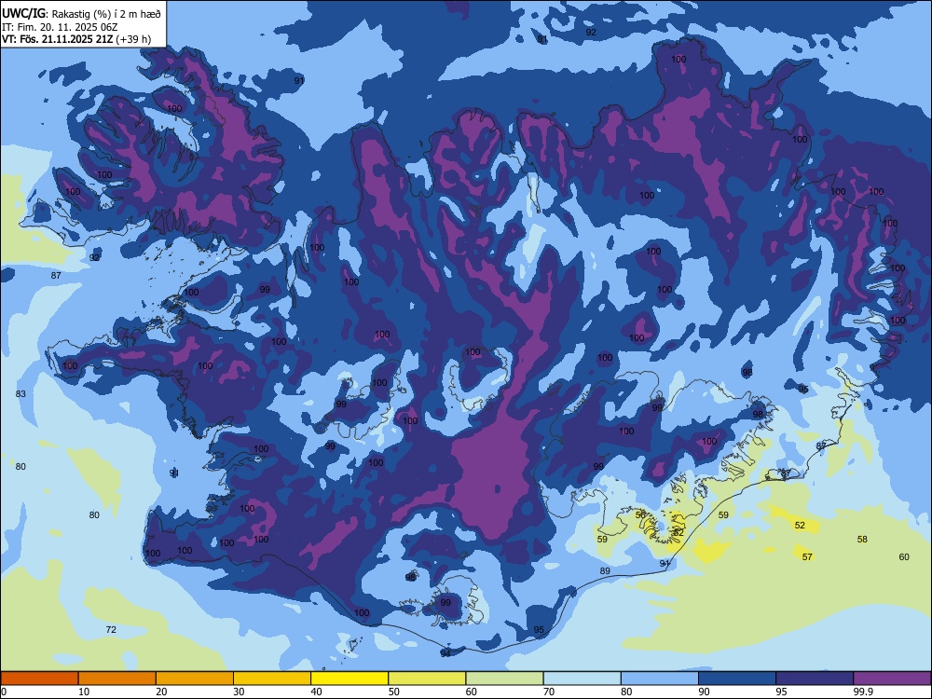This screenshot has width=932, height=699.
Task: Click the '89' humidity value on the map
Action: (605, 570)
